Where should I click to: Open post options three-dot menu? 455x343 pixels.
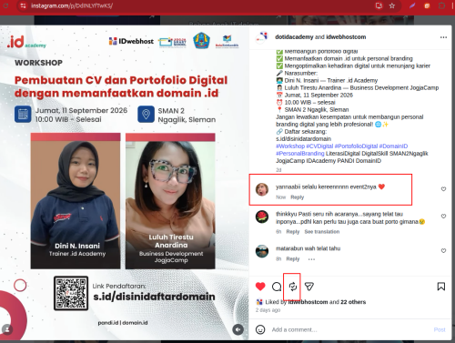coord(443,37)
